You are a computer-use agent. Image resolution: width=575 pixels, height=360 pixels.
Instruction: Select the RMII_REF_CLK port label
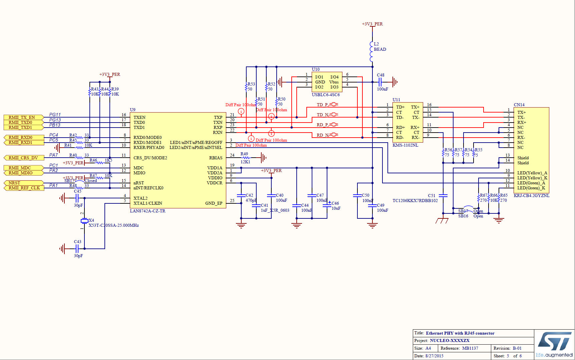click(23, 188)
